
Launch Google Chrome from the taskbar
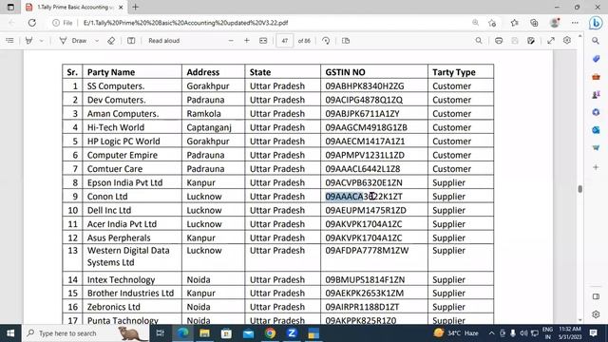(270, 333)
